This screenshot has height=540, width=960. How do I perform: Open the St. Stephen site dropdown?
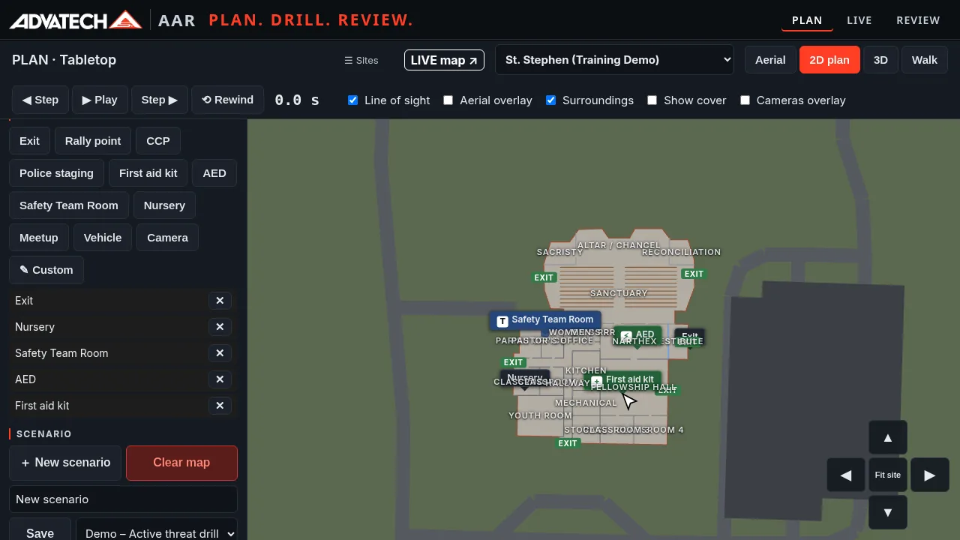coord(614,60)
